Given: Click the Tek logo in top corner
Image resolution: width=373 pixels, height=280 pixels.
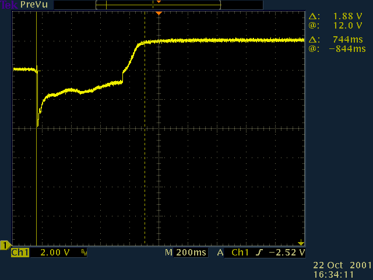Looking at the screenshot, I should click(x=8, y=4).
